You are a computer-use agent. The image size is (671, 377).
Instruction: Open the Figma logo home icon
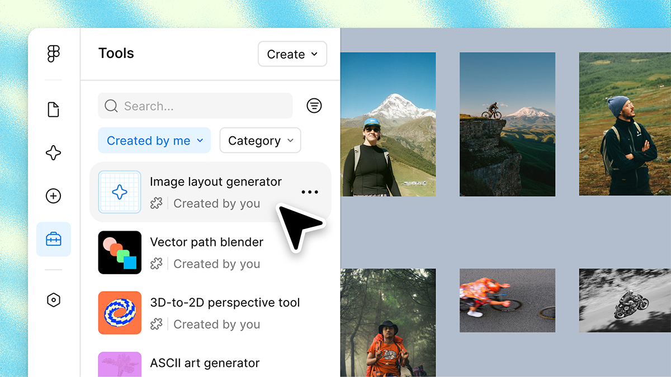(x=54, y=54)
